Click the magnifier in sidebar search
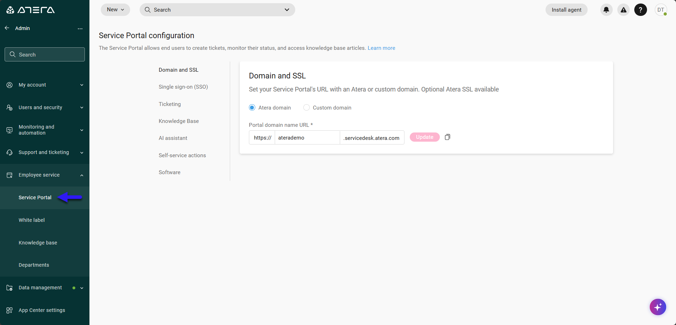 (13, 54)
